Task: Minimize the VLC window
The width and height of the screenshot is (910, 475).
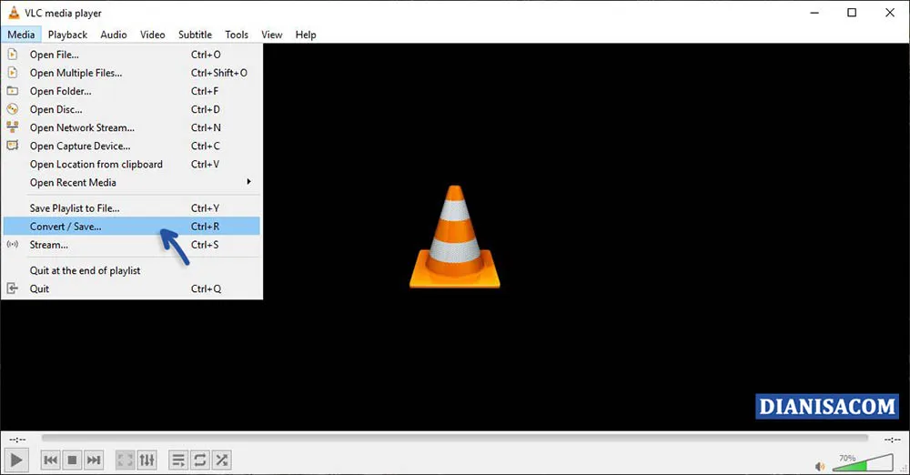Action: click(814, 12)
